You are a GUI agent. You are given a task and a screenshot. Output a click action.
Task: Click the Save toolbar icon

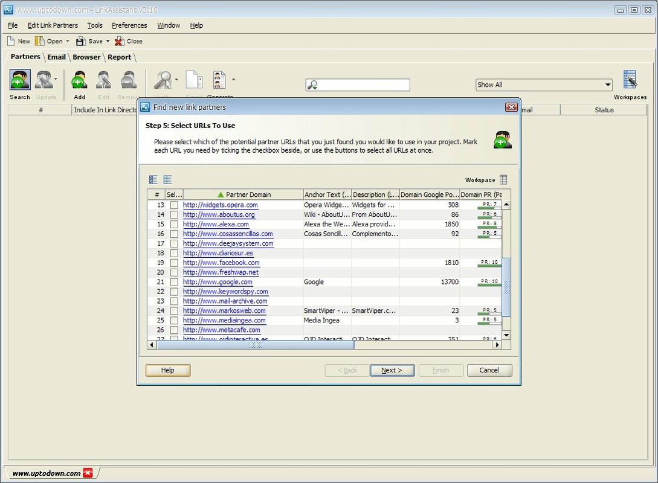tap(80, 40)
